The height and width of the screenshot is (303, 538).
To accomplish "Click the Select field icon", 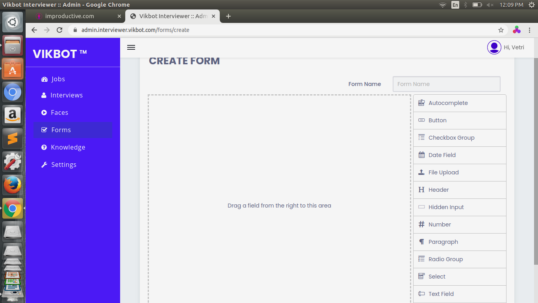I will pos(421,277).
